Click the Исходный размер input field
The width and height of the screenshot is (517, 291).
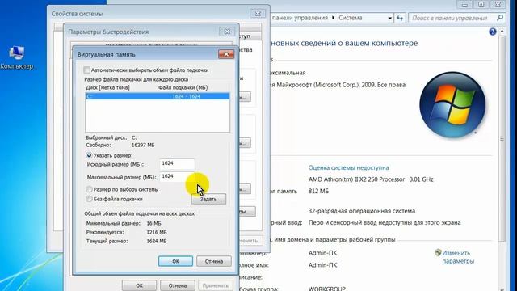[177, 163]
